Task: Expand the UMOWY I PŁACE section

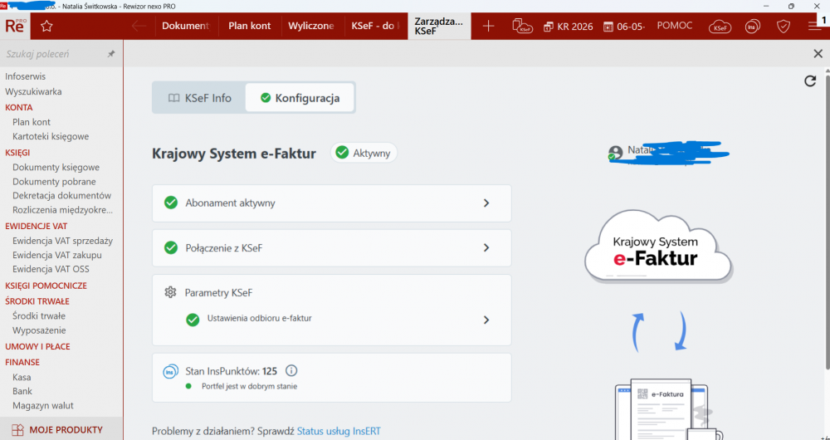Action: [x=37, y=347]
